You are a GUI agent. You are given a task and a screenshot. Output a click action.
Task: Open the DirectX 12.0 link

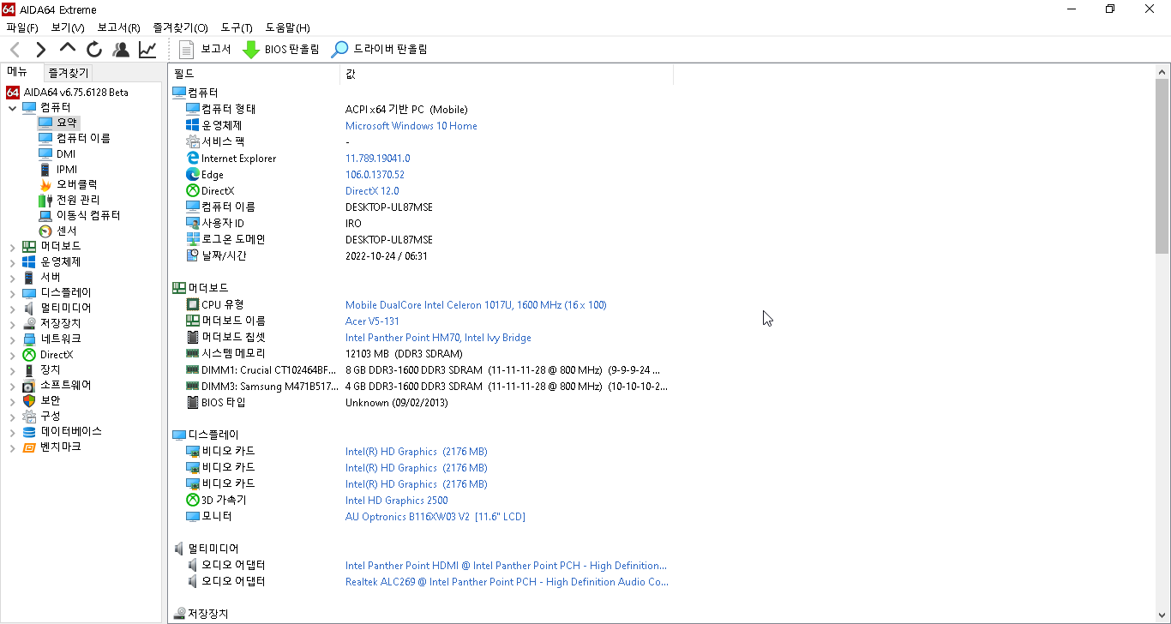(372, 191)
